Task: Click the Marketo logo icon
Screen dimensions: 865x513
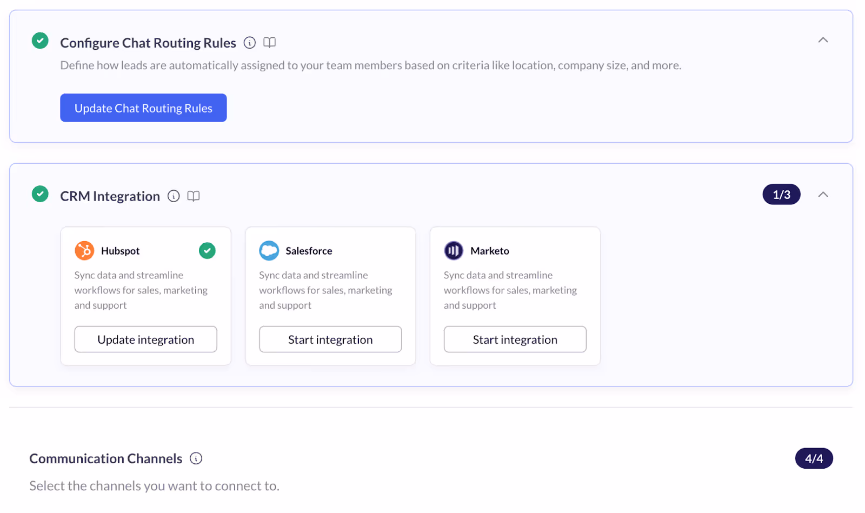Action: (x=454, y=250)
